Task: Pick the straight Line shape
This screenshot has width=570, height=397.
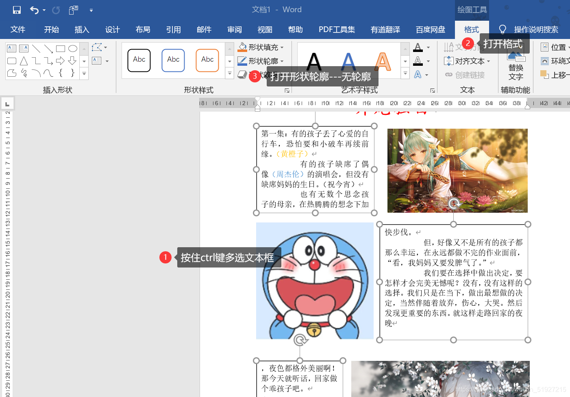Action: 36,49
